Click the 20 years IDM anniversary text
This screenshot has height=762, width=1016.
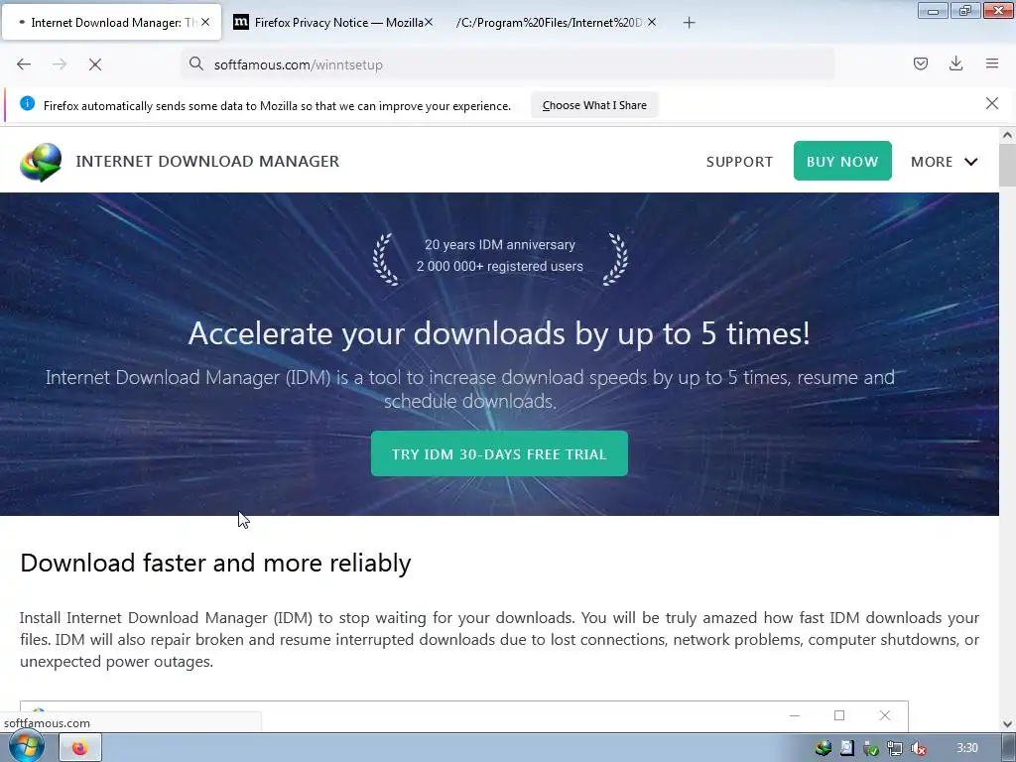[500, 245]
